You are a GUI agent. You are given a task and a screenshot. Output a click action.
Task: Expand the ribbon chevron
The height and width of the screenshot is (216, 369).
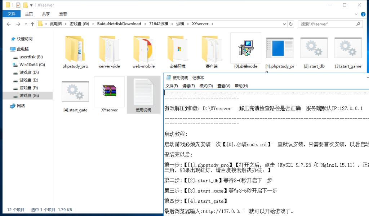pos(356,14)
